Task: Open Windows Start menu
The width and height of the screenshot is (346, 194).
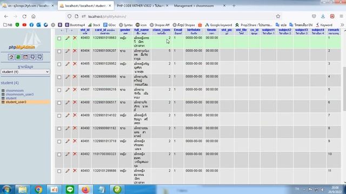Action: [x=6, y=189]
